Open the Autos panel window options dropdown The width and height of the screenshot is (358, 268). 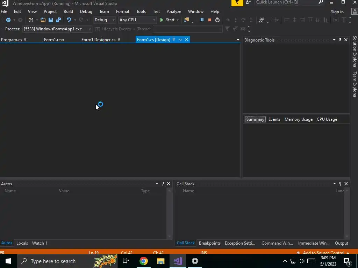(157, 184)
